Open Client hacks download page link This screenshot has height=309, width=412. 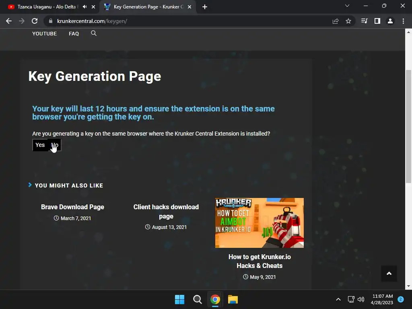[166, 212]
